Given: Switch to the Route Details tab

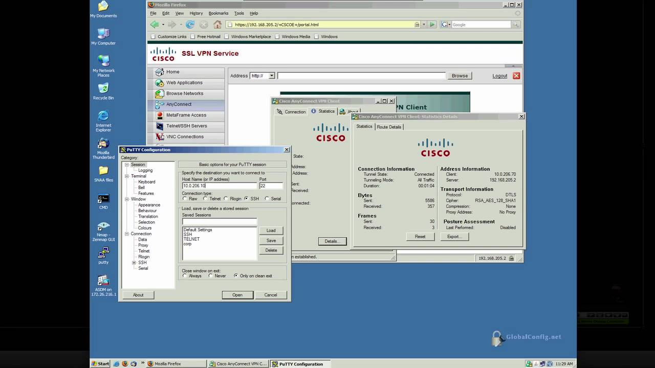Looking at the screenshot, I should tap(389, 127).
